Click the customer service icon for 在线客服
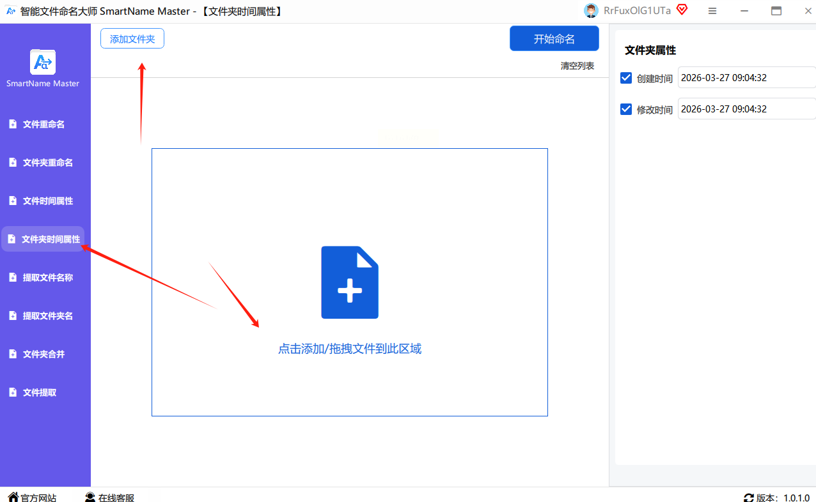 point(90,497)
